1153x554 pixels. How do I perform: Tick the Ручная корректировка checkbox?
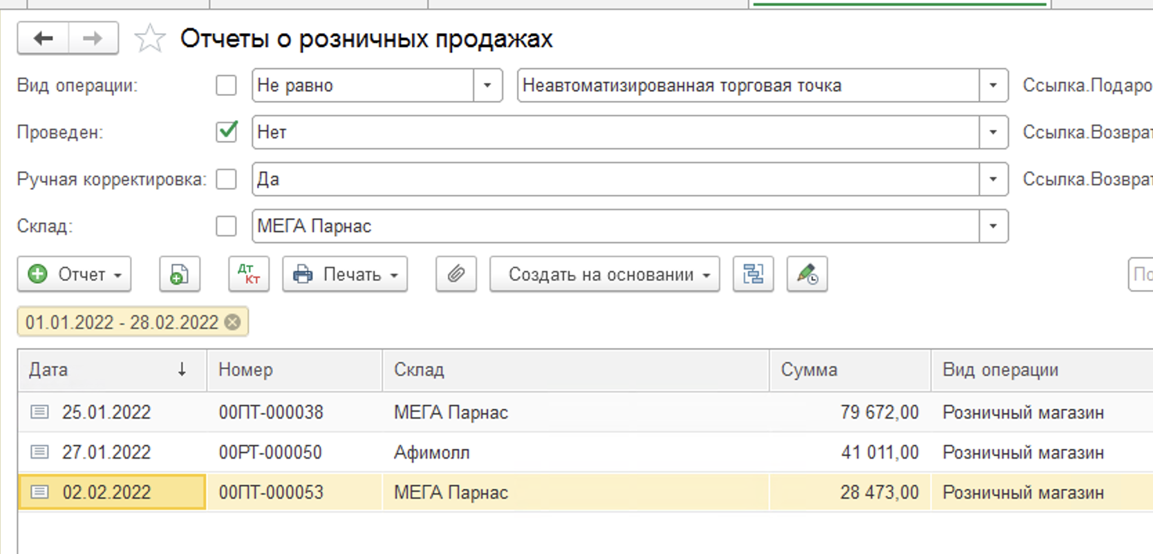pyautogui.click(x=226, y=179)
